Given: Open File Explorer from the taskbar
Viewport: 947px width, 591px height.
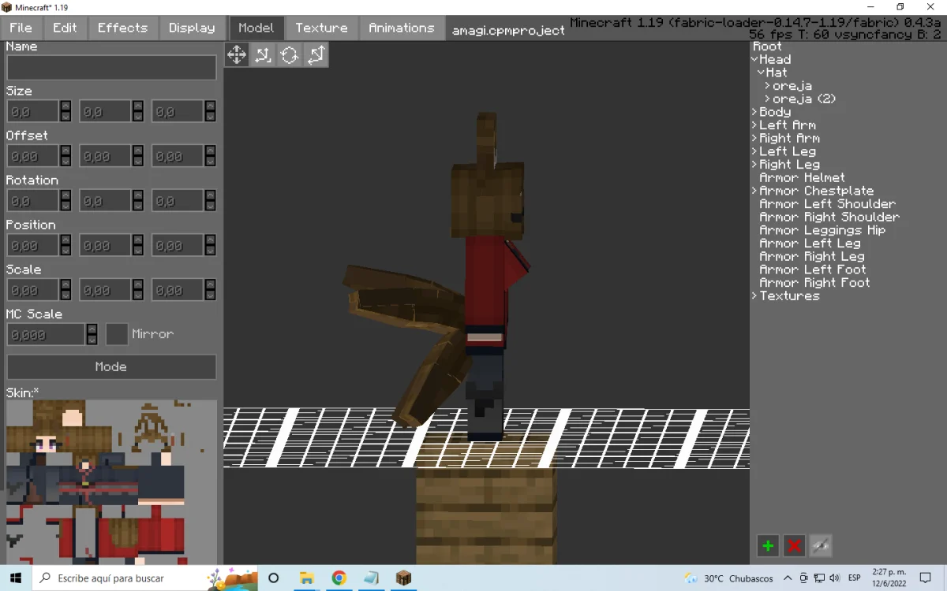Looking at the screenshot, I should pos(306,578).
